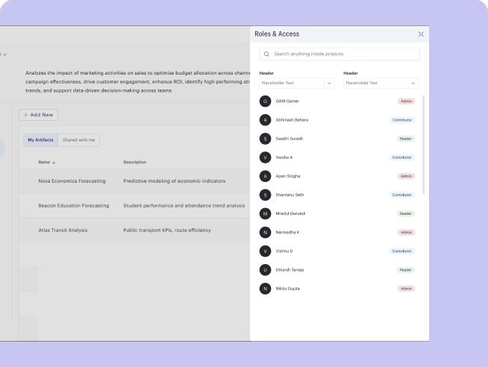Click Nikita Gupta's Admin role badge
This screenshot has height=367, width=488.
click(x=406, y=289)
